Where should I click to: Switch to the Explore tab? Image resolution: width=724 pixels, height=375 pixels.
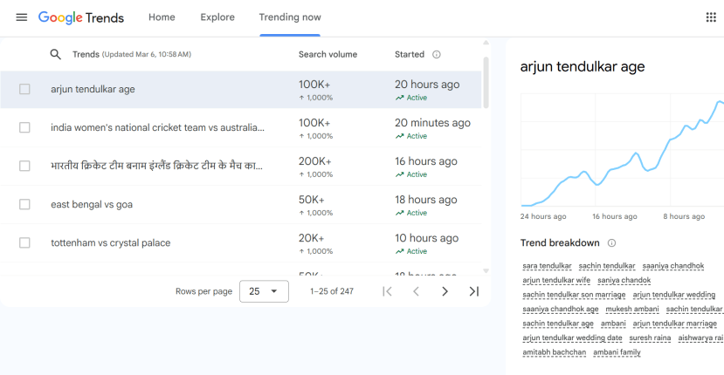coord(217,17)
